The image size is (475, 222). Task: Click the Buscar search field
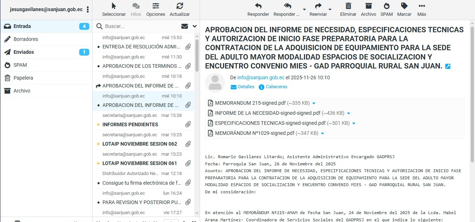140,26
